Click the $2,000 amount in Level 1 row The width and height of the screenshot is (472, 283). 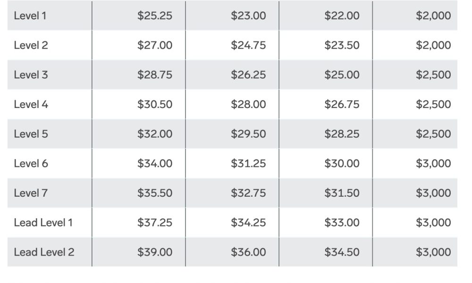click(433, 16)
